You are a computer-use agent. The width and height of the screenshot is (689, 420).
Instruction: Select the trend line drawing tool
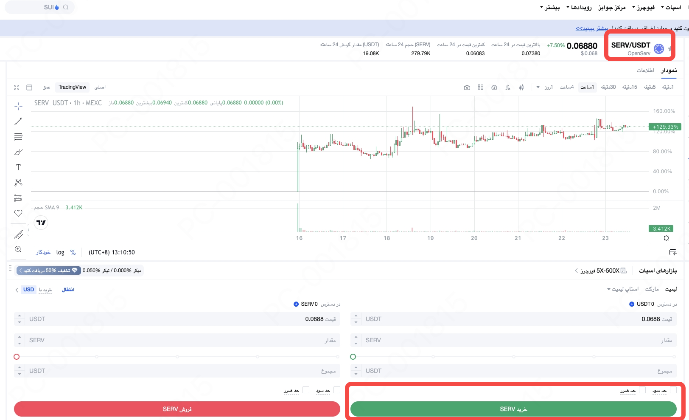tap(18, 121)
